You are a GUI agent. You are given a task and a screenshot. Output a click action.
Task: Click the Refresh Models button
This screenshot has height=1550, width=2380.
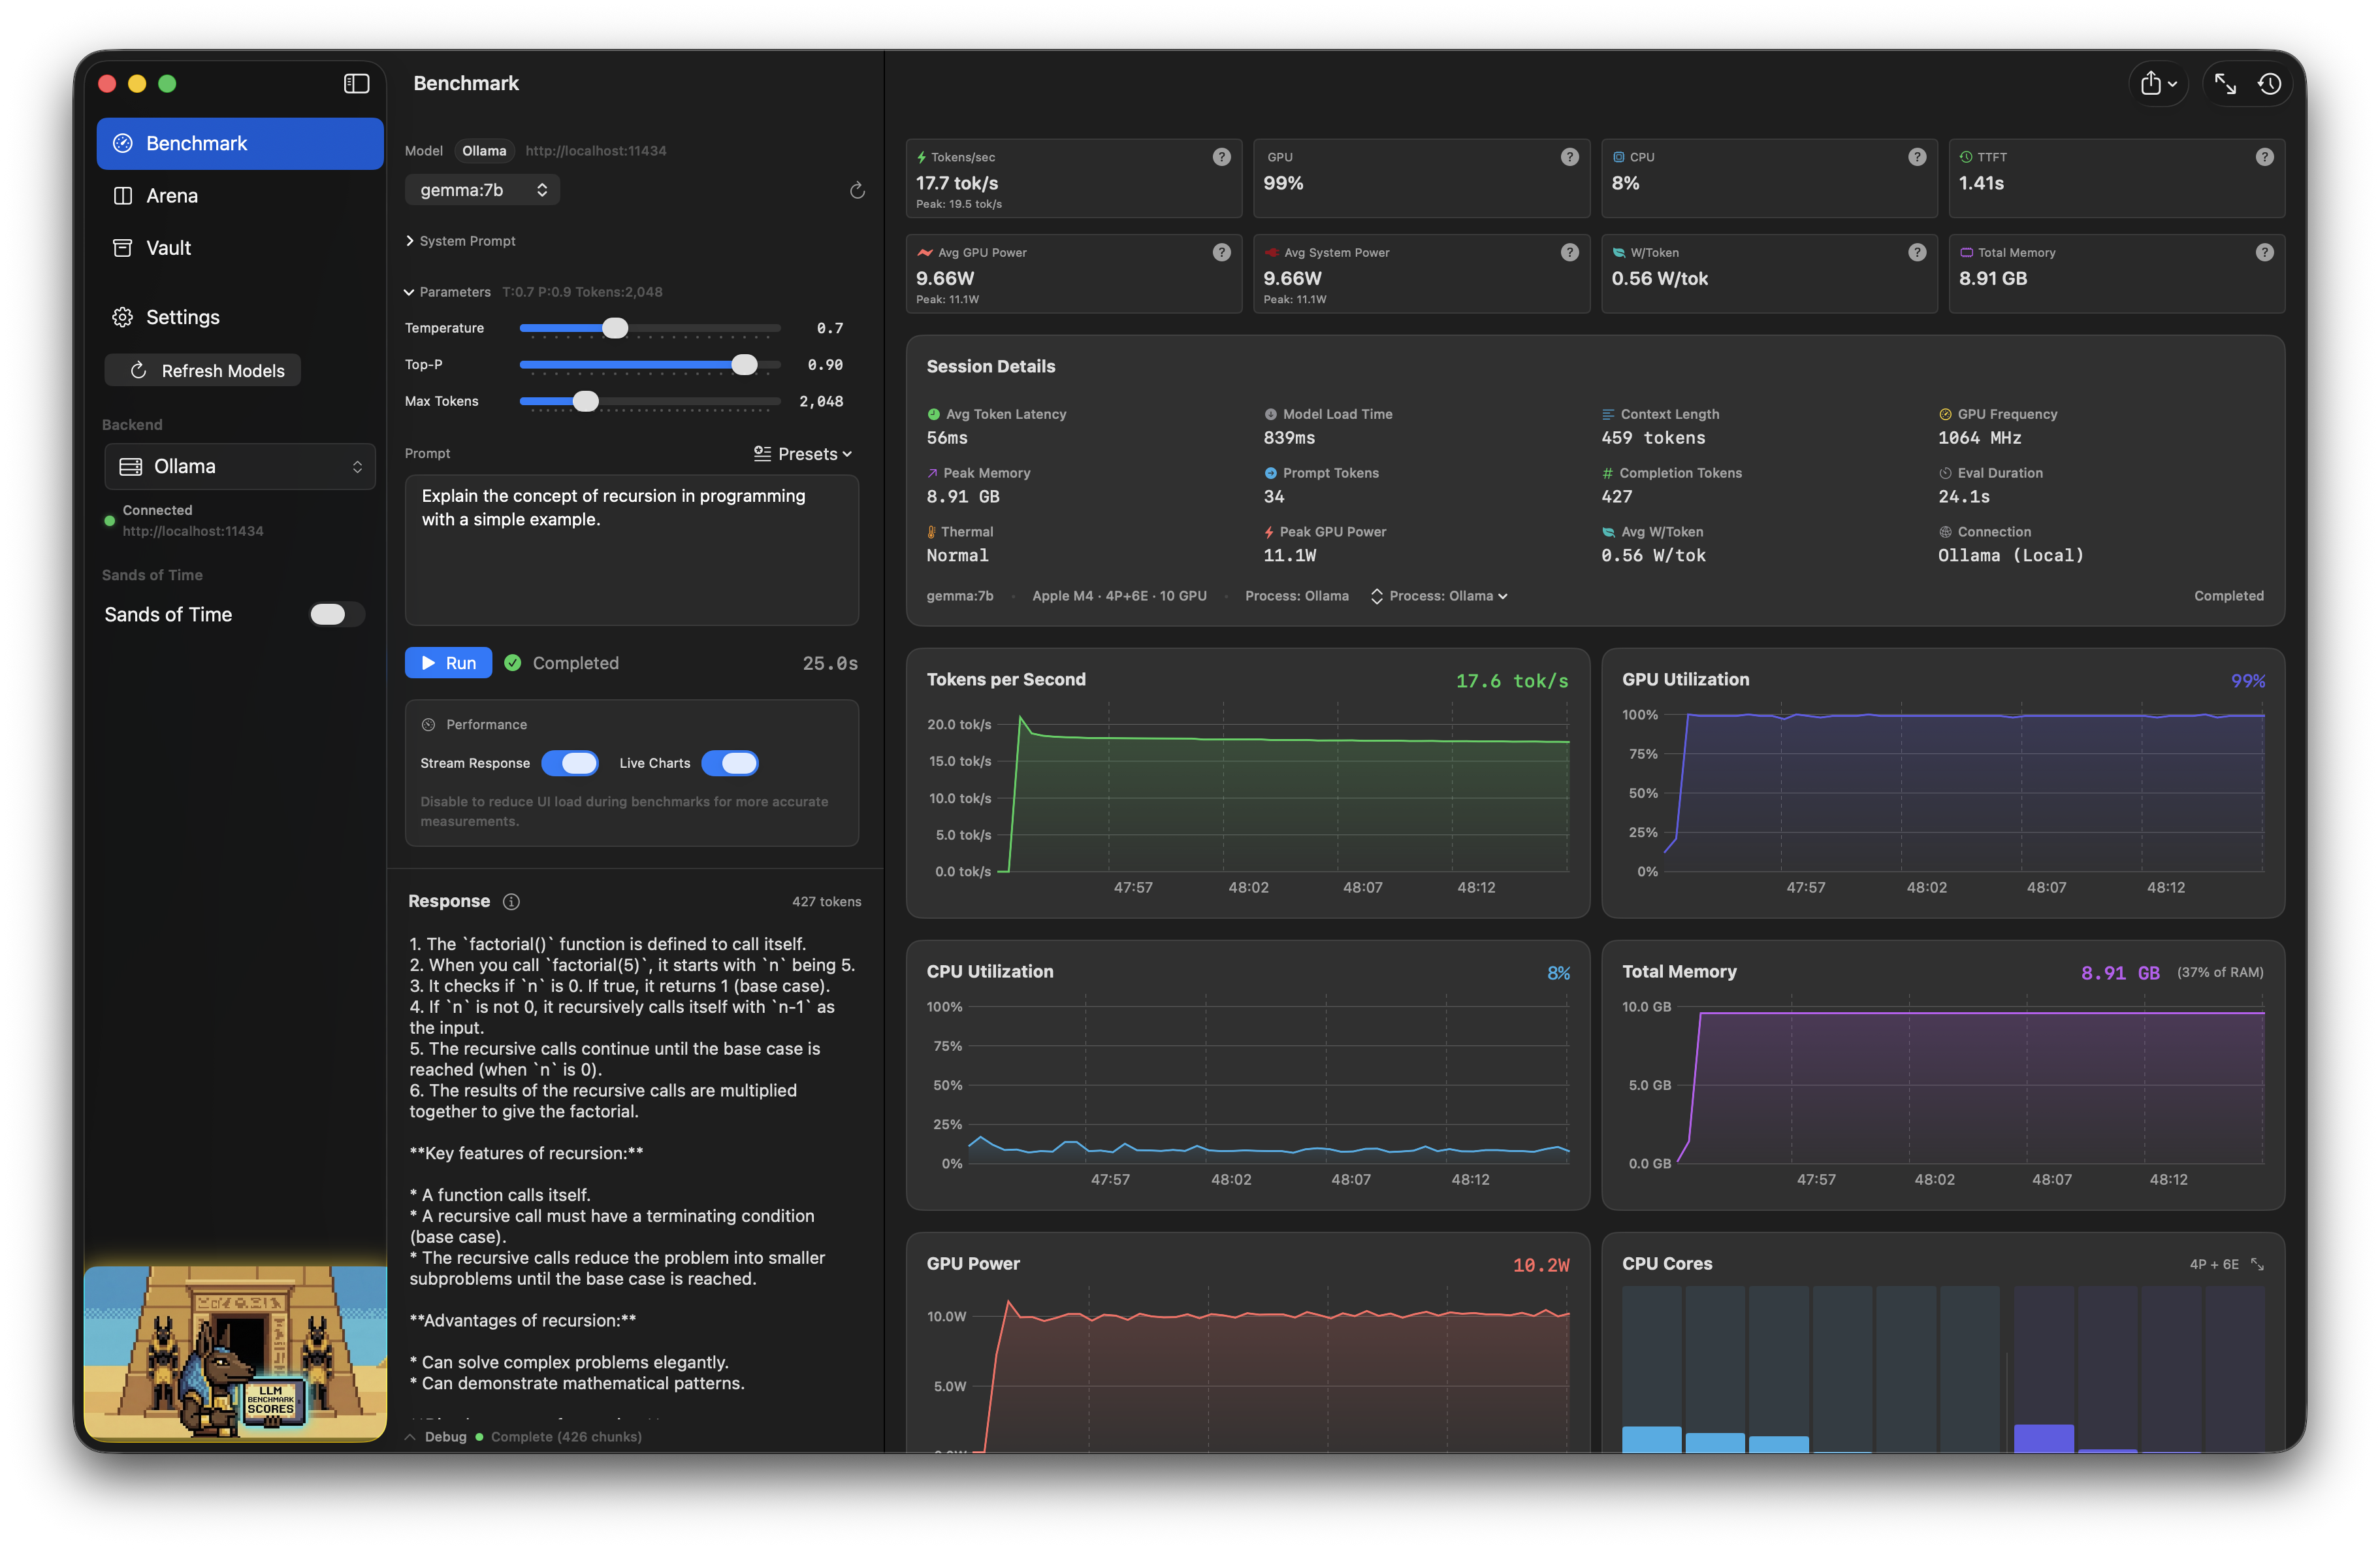[203, 371]
